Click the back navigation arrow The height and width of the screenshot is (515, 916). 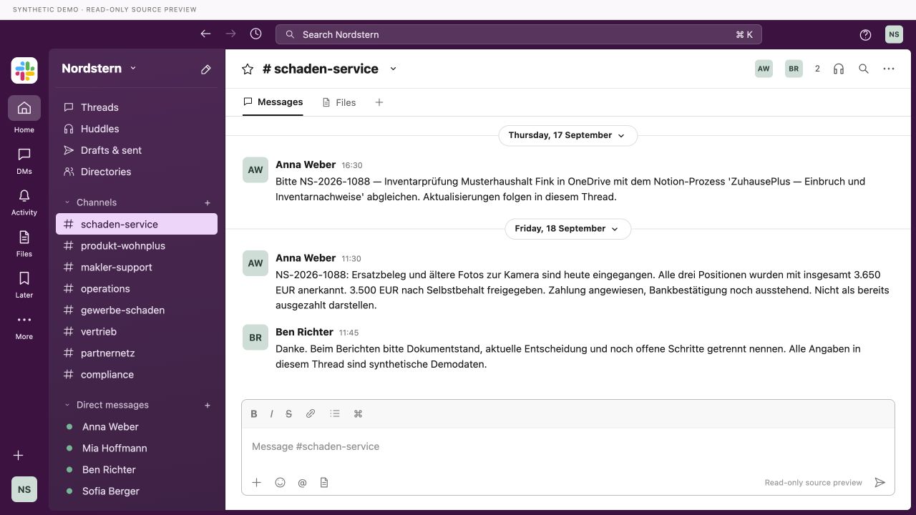(x=205, y=34)
